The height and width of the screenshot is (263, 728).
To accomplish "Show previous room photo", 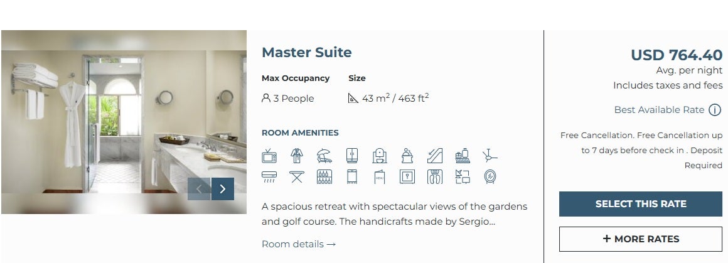I will pos(199,189).
